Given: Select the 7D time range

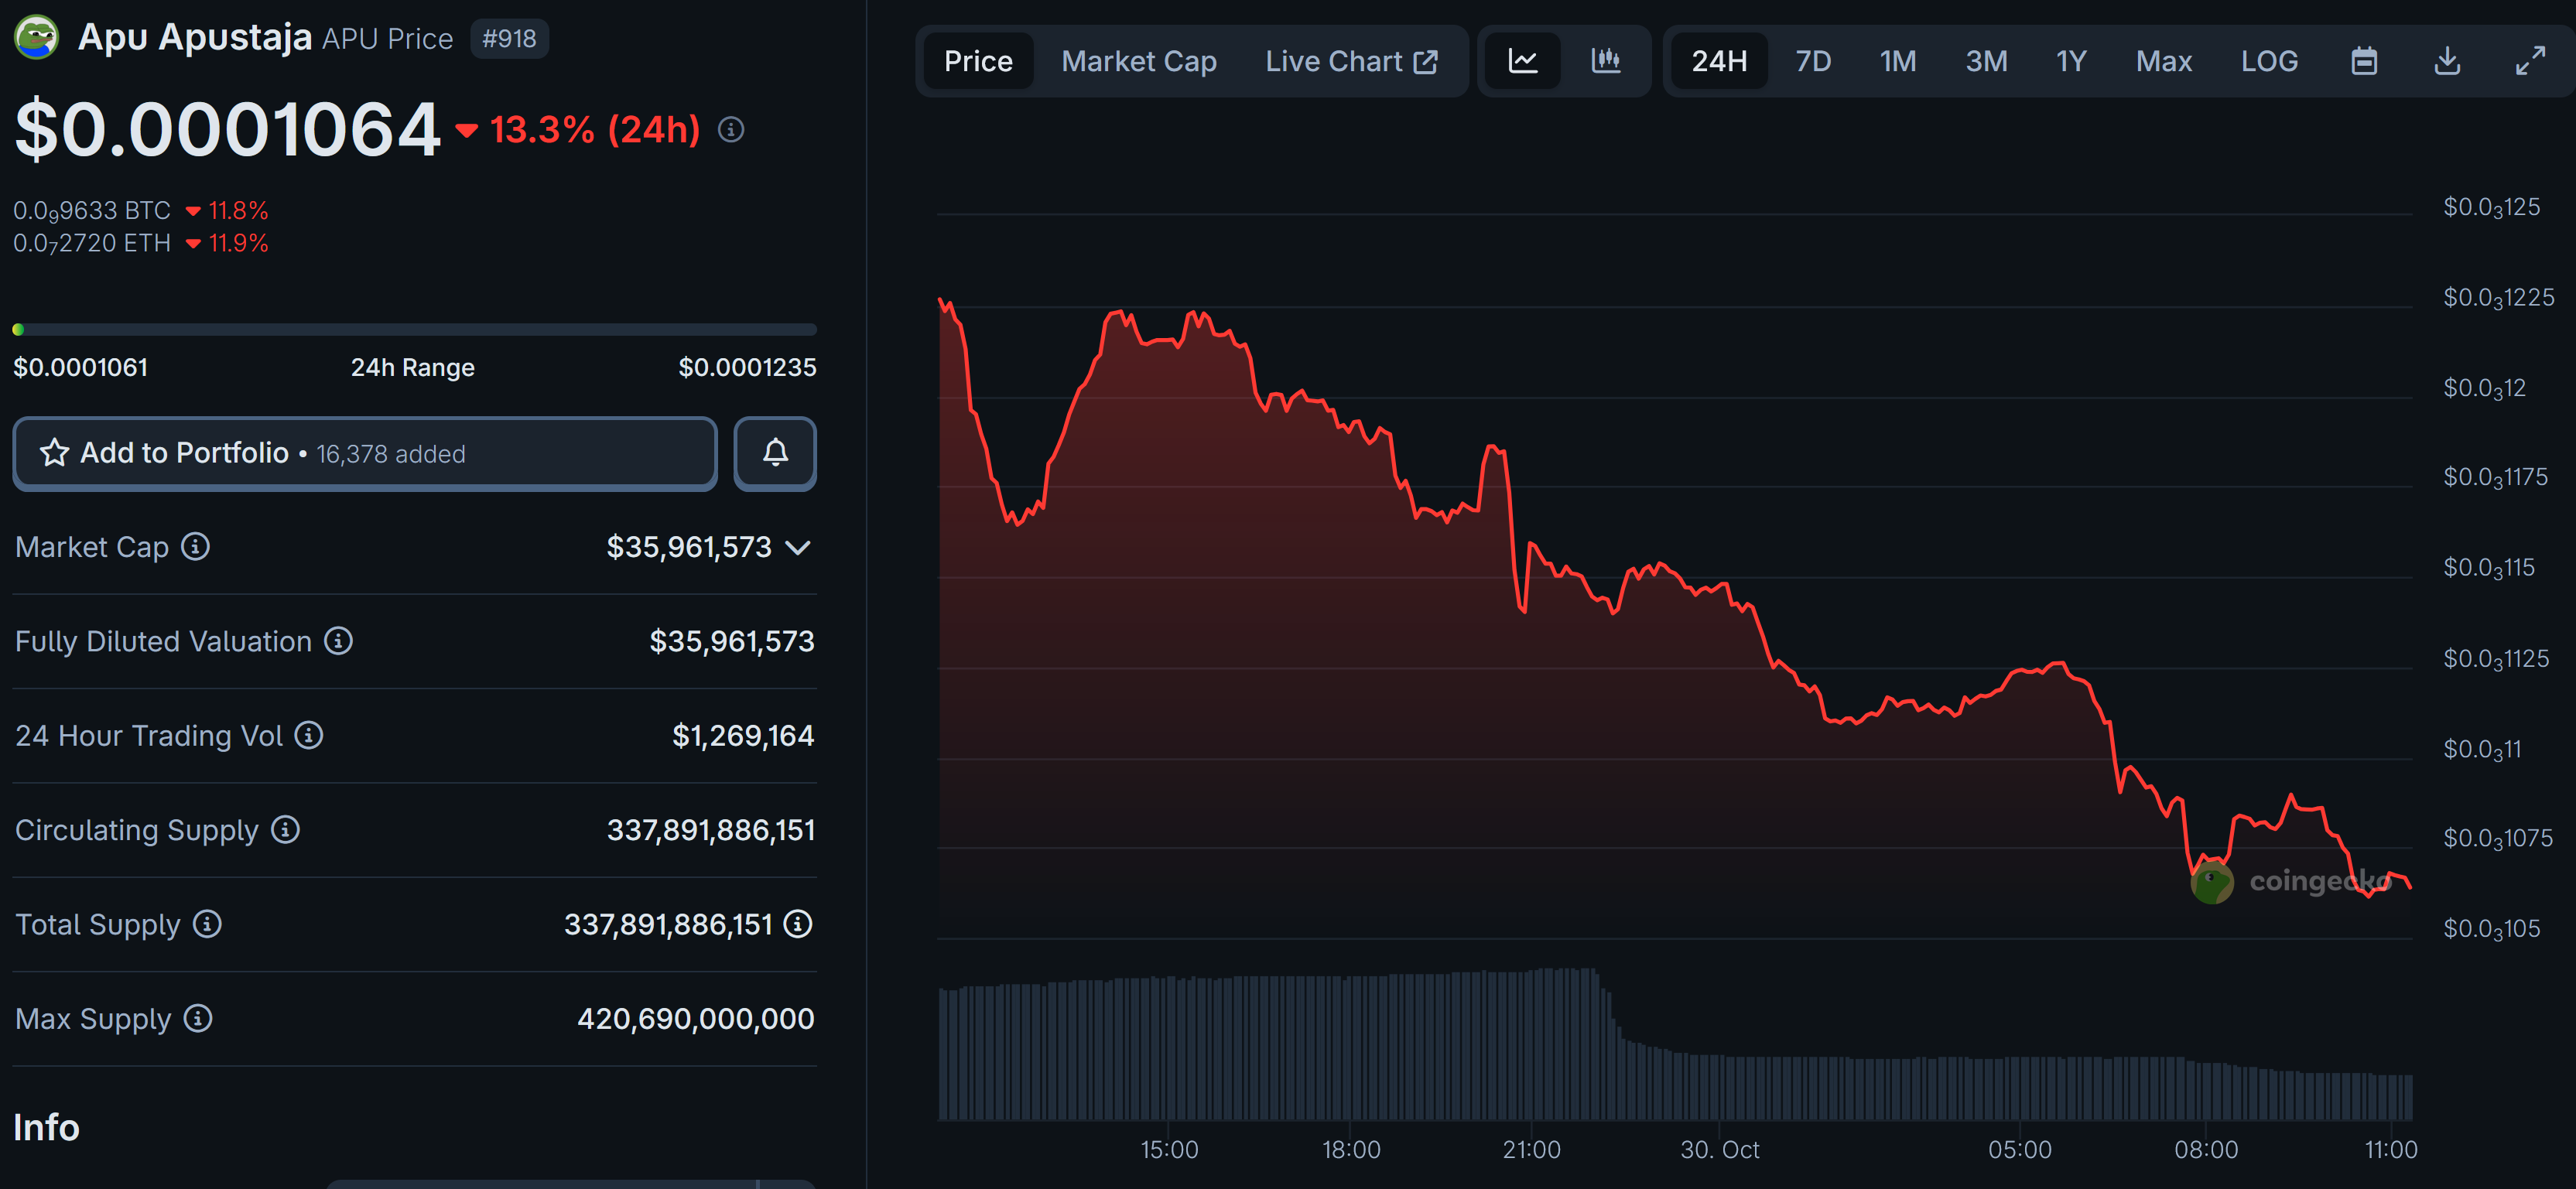Looking at the screenshot, I should 1812,61.
